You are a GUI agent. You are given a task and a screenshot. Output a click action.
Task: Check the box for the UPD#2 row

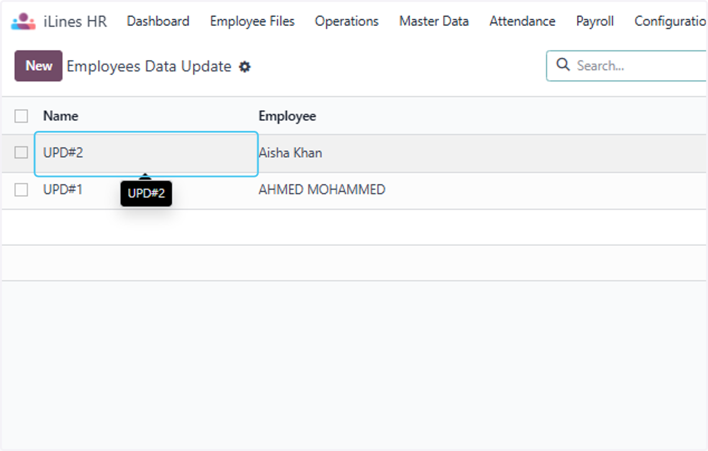[21, 153]
